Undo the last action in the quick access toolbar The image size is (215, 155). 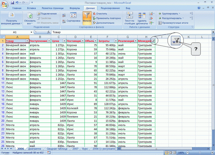17,3
